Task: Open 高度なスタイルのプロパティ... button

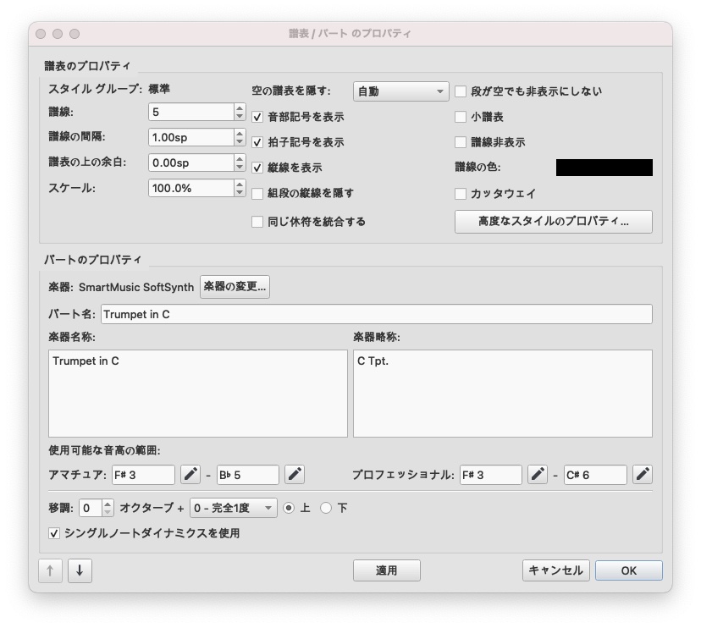Action: (x=554, y=222)
